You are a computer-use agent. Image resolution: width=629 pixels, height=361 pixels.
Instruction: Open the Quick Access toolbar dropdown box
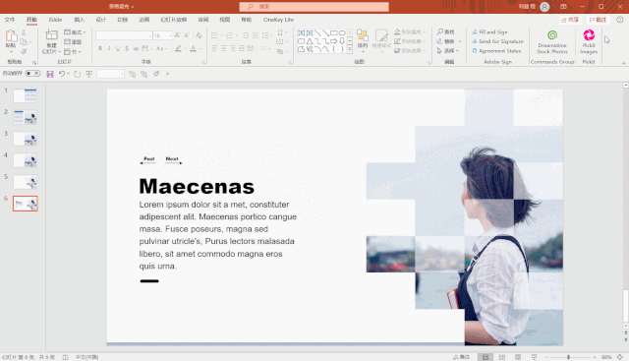(x=111, y=74)
